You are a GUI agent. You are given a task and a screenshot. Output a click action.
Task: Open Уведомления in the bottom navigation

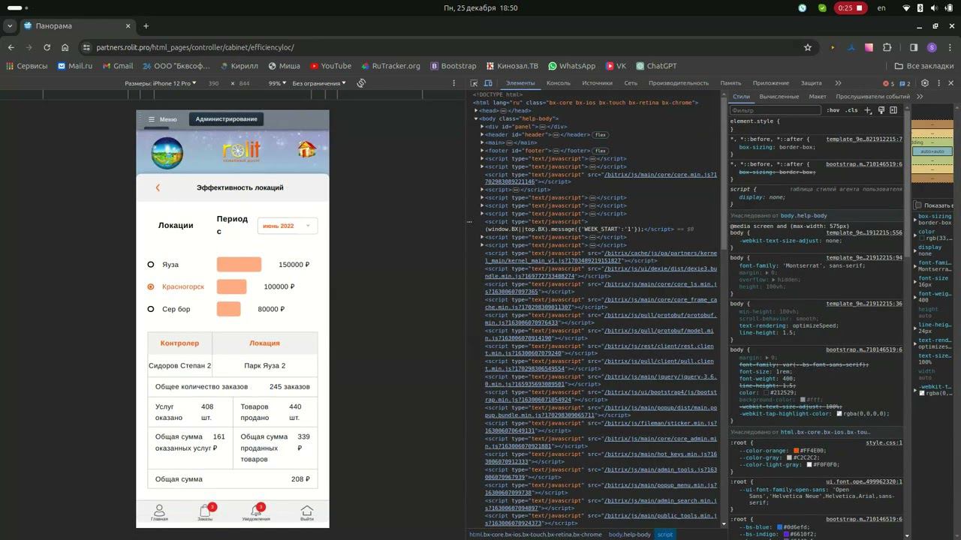click(x=256, y=513)
